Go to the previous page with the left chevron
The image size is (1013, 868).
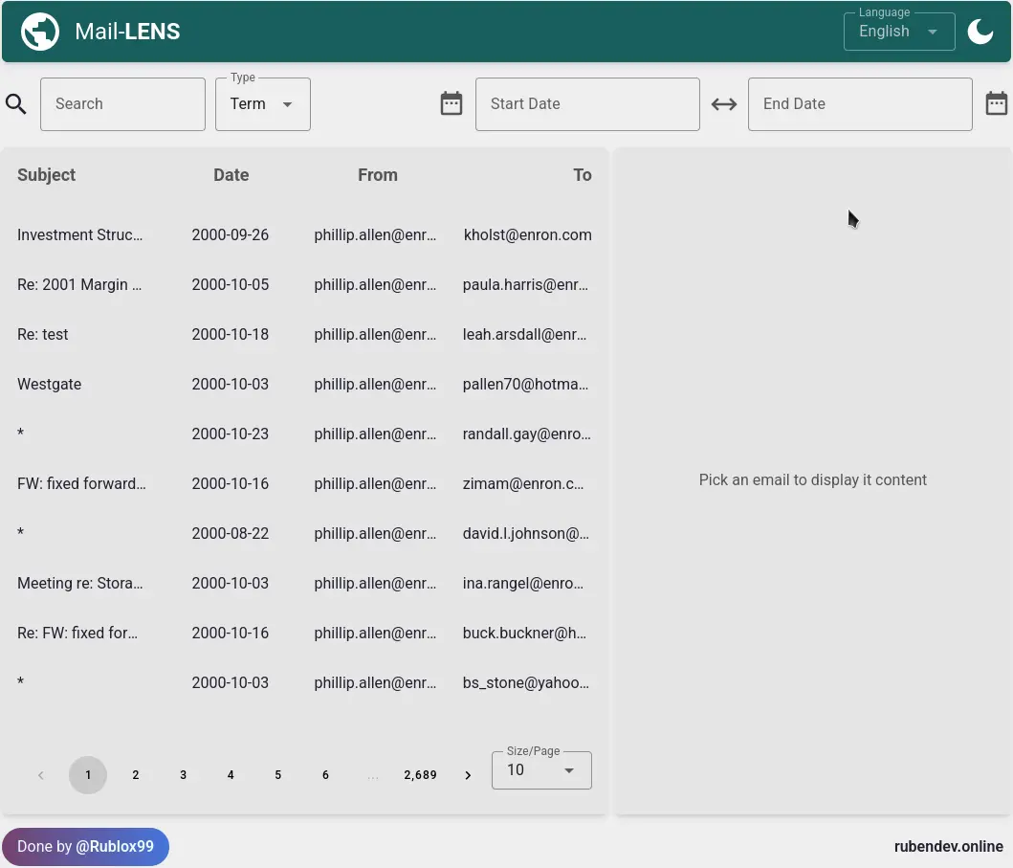pyautogui.click(x=41, y=775)
